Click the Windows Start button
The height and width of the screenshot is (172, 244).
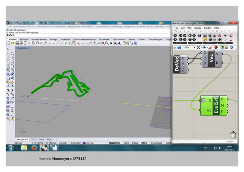[11, 148]
